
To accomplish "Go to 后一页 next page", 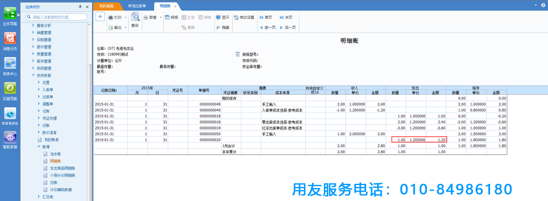I will [x=288, y=27].
